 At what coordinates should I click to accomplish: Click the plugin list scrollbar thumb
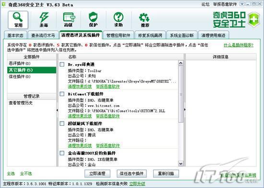tap(181, 94)
